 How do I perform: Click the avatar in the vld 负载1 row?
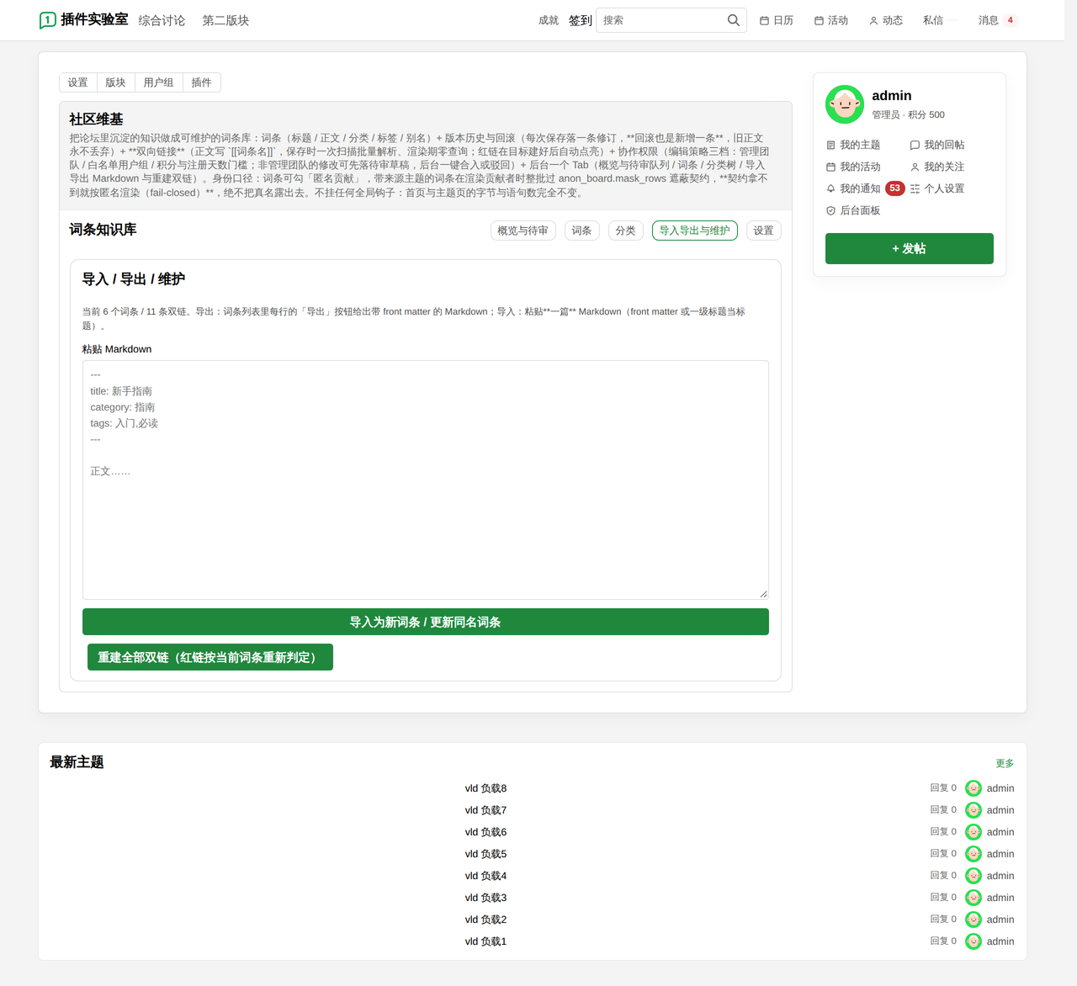974,941
